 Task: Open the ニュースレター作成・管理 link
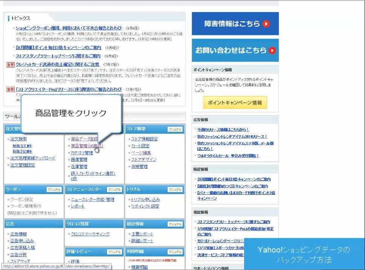click(93, 200)
